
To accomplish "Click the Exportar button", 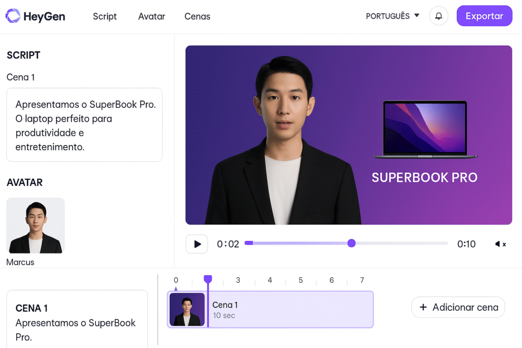I will 484,16.
